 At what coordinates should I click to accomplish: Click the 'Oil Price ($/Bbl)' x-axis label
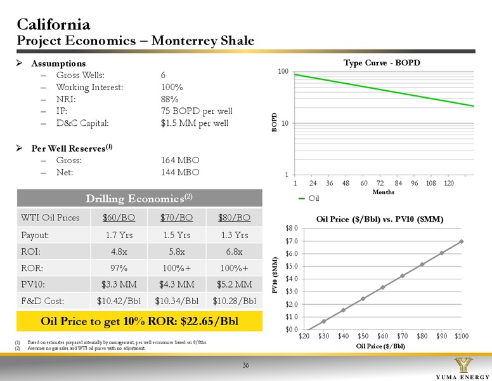click(380, 346)
